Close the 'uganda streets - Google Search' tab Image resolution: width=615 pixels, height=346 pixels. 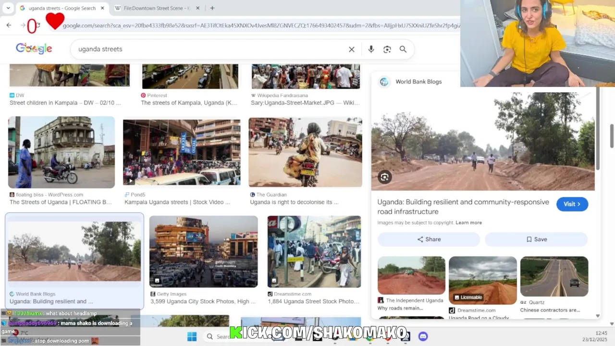pyautogui.click(x=103, y=8)
